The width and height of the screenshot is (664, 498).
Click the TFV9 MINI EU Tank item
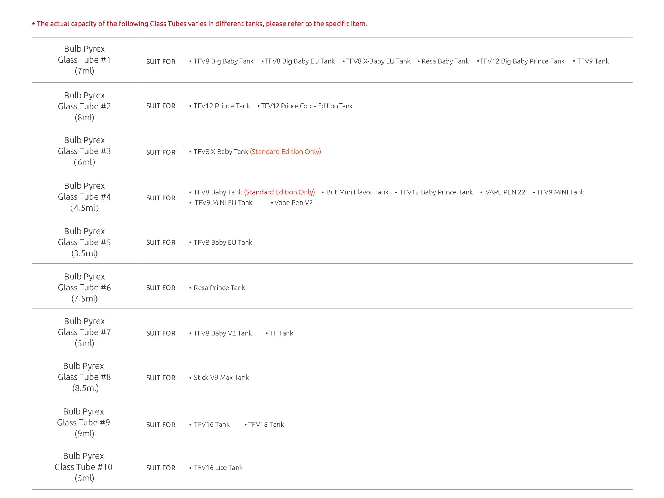click(x=223, y=203)
